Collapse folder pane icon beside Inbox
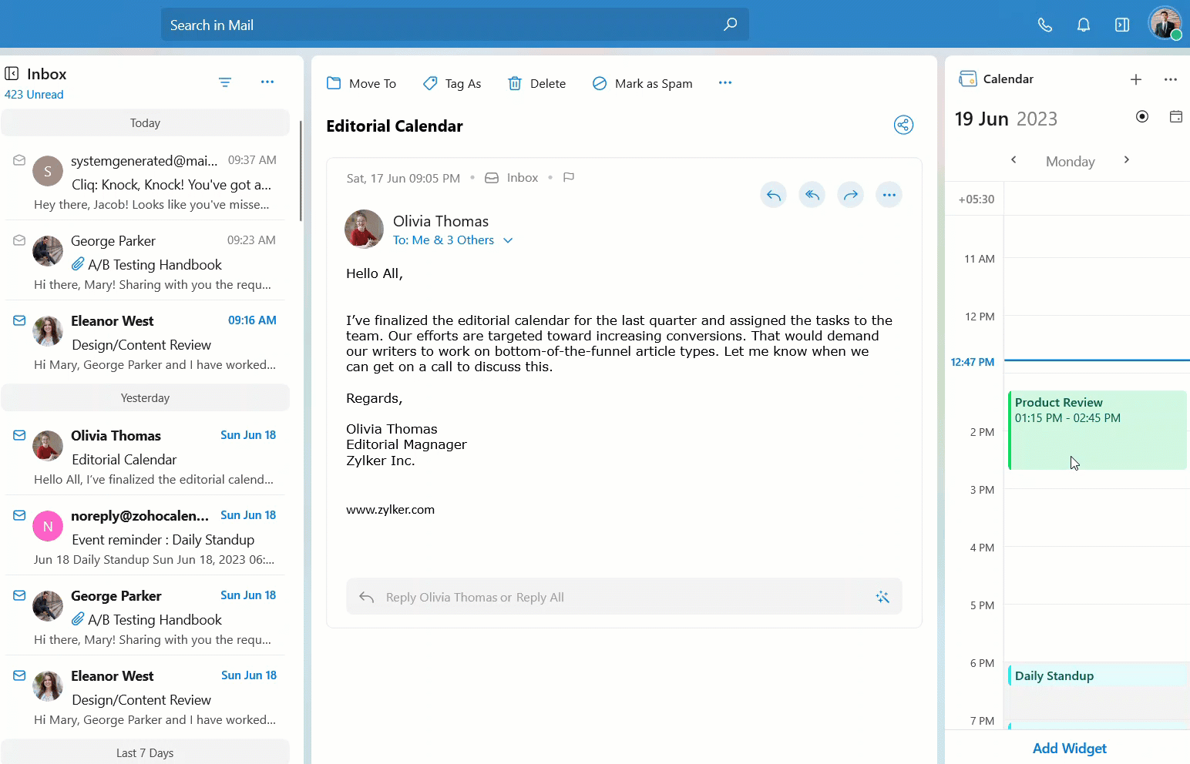 (x=12, y=73)
